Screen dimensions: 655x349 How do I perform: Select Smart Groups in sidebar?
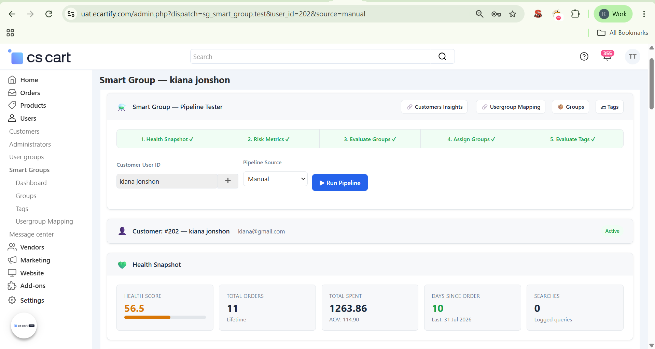(x=29, y=170)
